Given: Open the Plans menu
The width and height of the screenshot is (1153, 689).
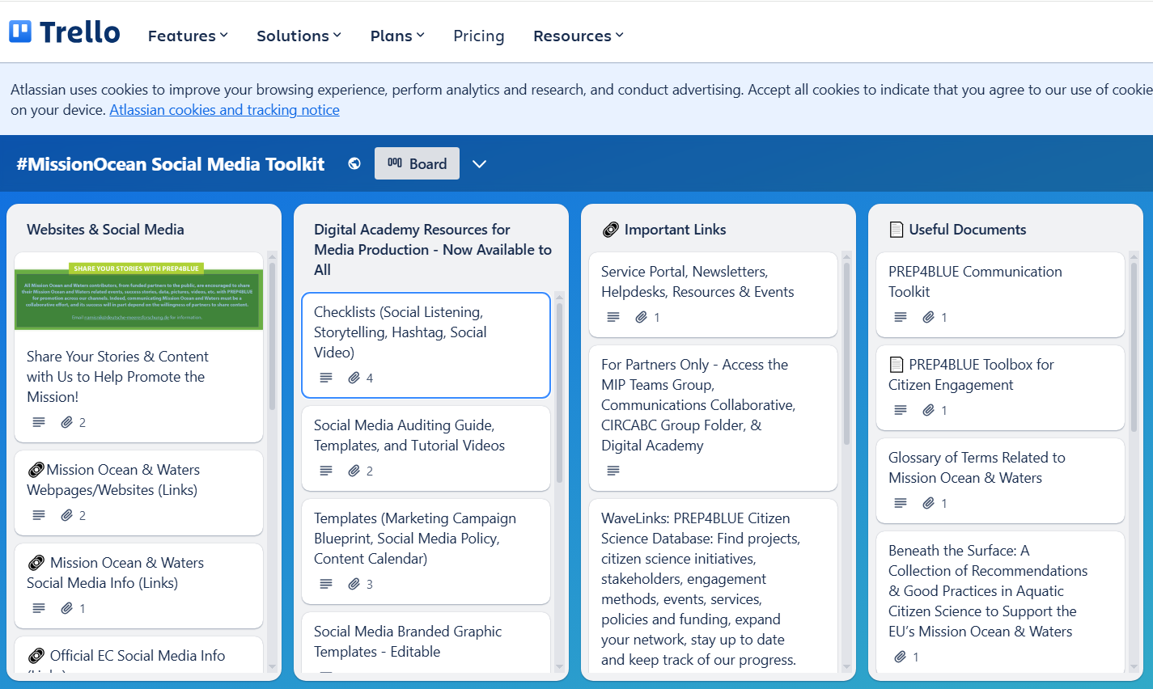Looking at the screenshot, I should 396,36.
